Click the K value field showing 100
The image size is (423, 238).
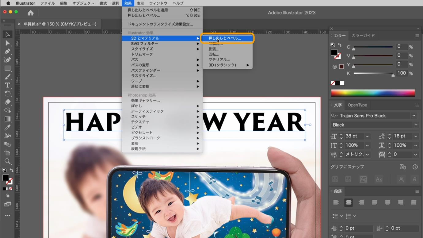[402, 73]
